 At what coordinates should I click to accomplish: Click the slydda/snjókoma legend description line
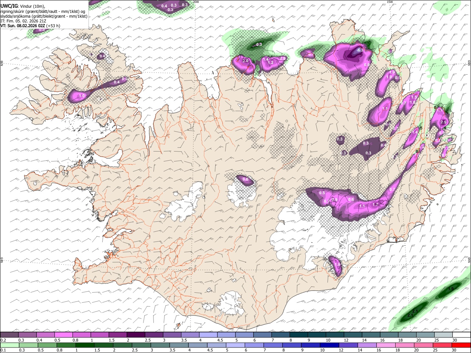(44, 16)
